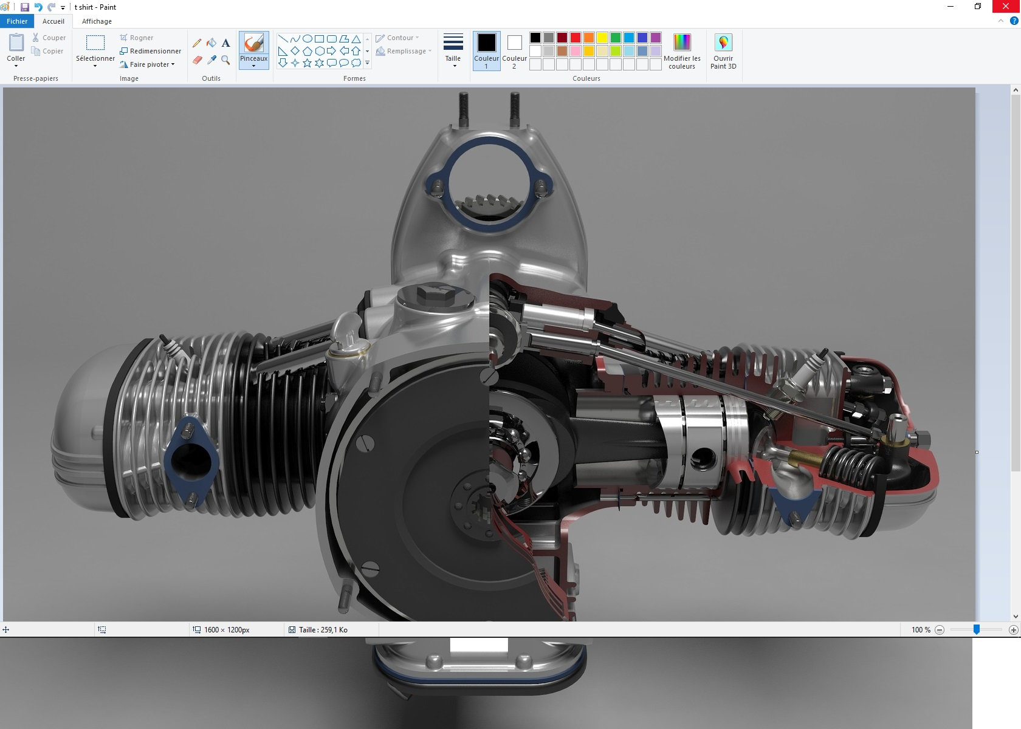Open the Taille line thickness dropdown
This screenshot has width=1021, height=729.
[x=453, y=50]
